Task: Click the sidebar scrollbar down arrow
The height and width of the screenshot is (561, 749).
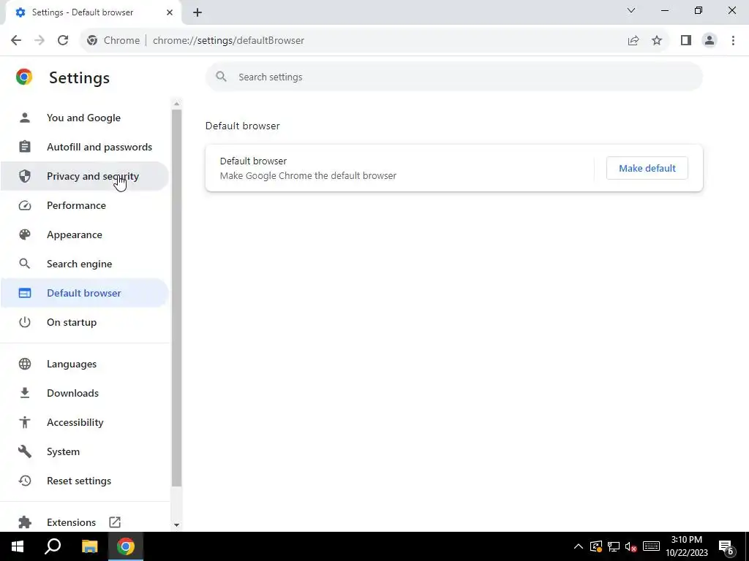Action: (x=176, y=524)
